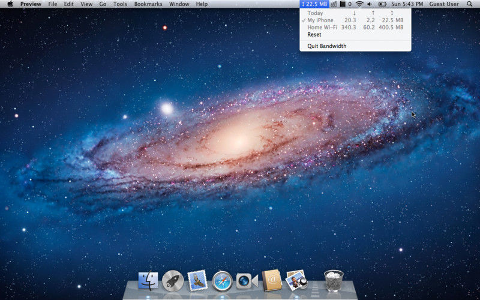Open FaceTime camera icon in Dock
Image resolution: width=480 pixels, height=300 pixels.
click(247, 281)
